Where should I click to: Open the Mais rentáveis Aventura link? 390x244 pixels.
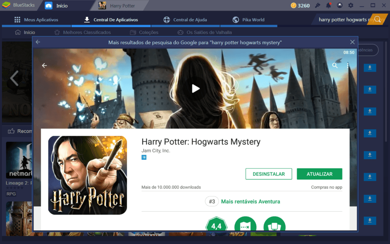click(x=251, y=201)
